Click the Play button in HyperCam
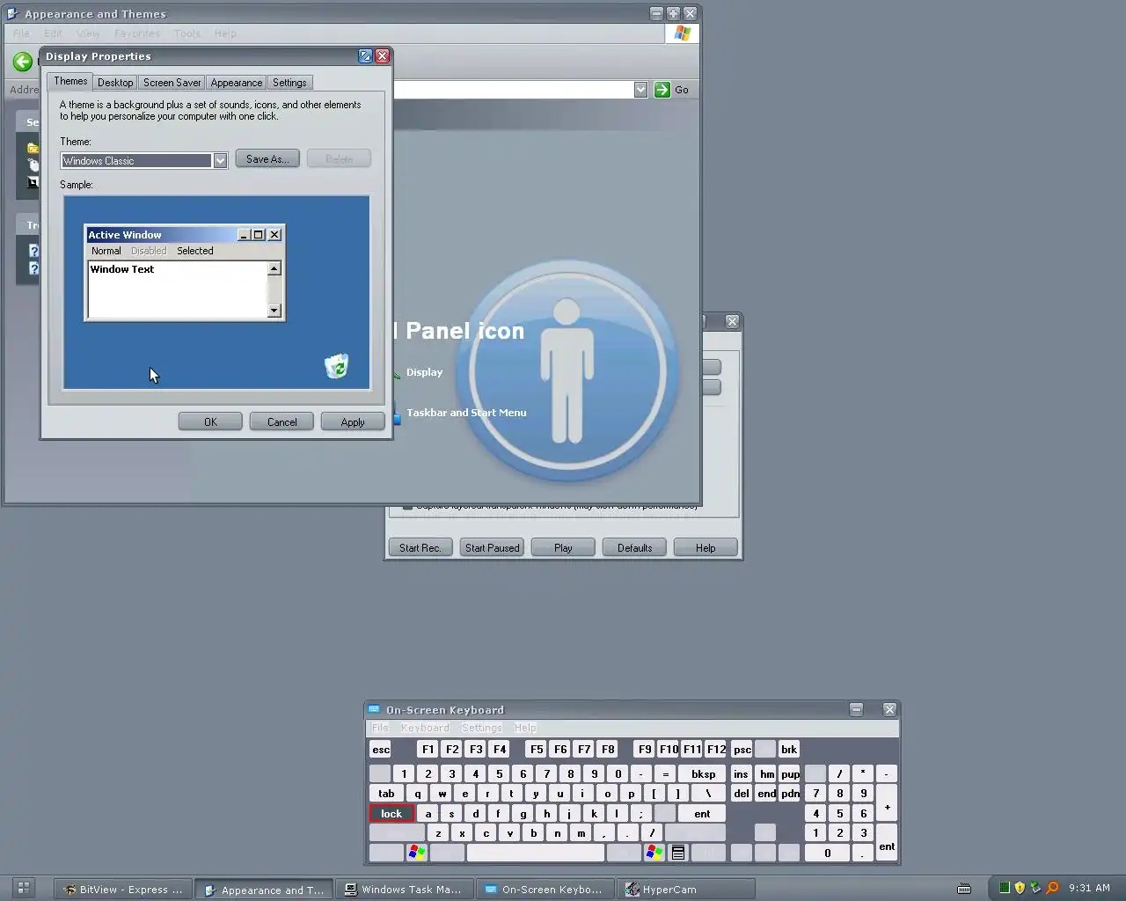Image resolution: width=1126 pixels, height=901 pixels. pyautogui.click(x=563, y=548)
